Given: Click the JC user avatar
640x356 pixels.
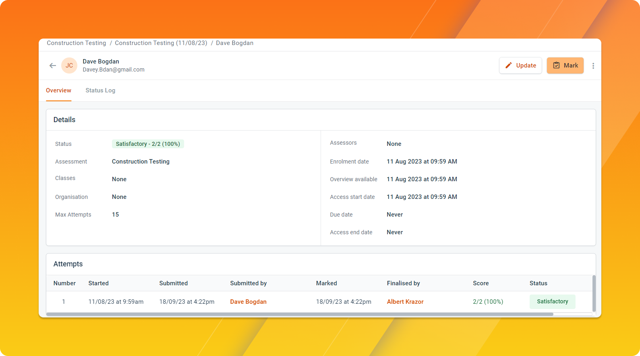Looking at the screenshot, I should pyautogui.click(x=69, y=65).
